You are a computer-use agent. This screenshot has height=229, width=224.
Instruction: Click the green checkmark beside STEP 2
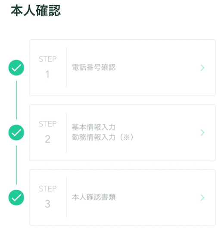pos(16,132)
